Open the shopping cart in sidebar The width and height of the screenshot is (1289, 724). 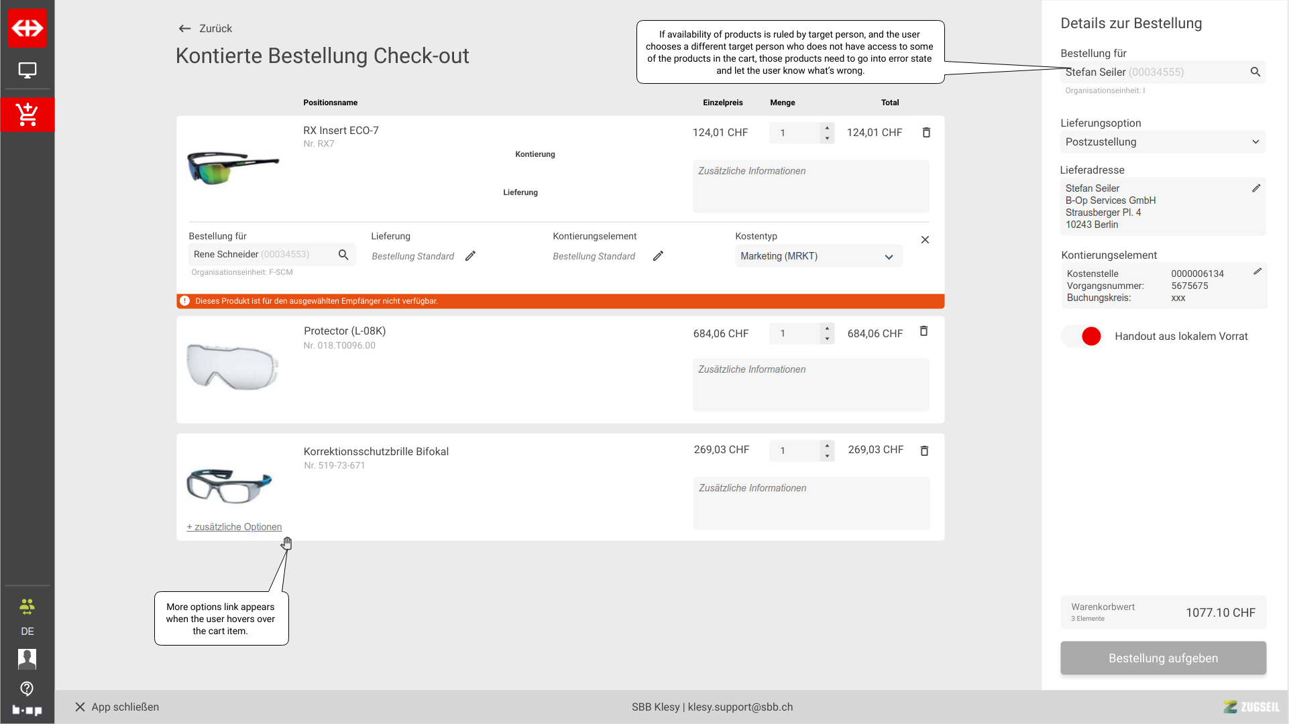pyautogui.click(x=27, y=115)
